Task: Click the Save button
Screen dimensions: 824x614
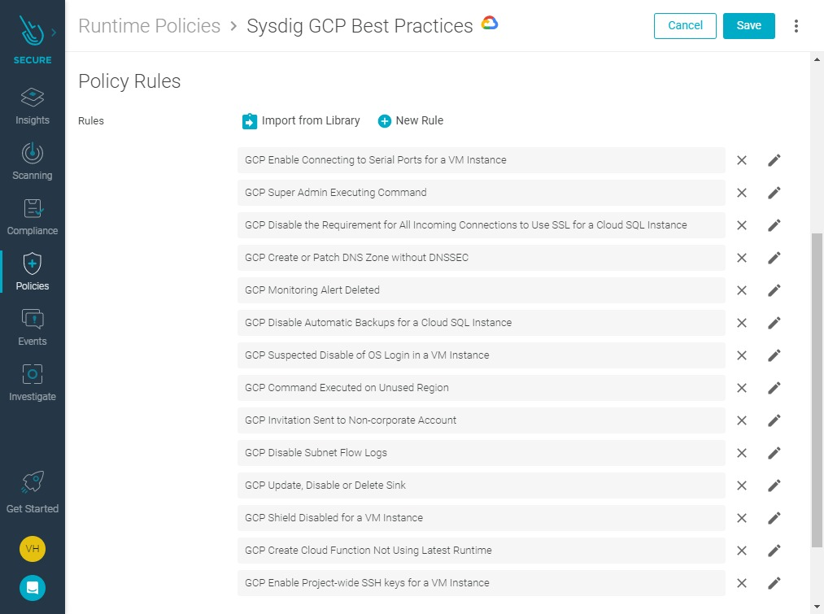Action: [x=749, y=26]
